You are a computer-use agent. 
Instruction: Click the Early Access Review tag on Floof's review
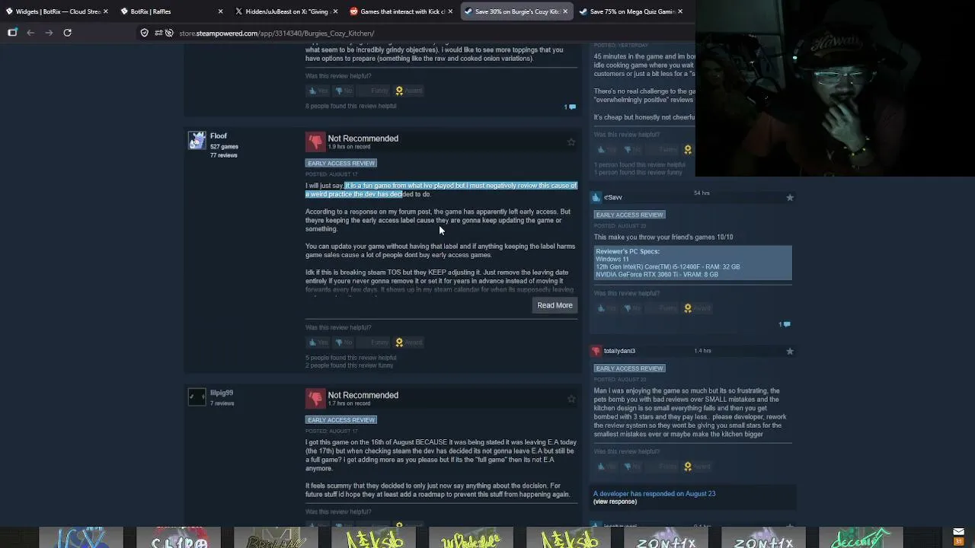(x=341, y=163)
